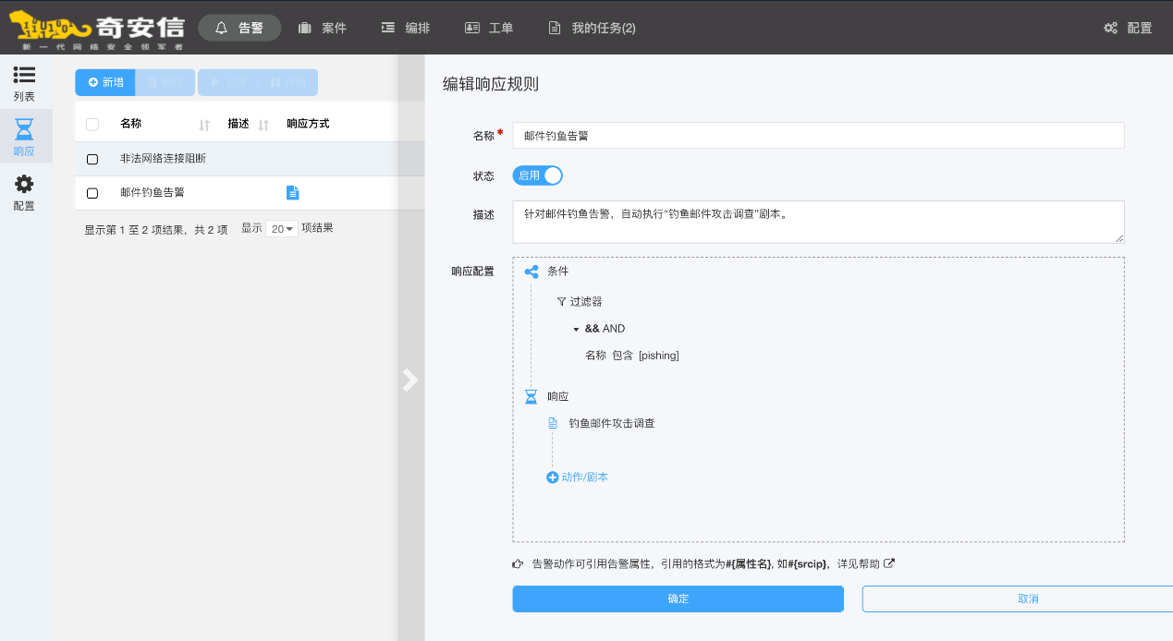Viewport: 1173px width, 641px height.
Task: Click the 启用 (enable) play button in the toolbar
Action: click(x=227, y=82)
